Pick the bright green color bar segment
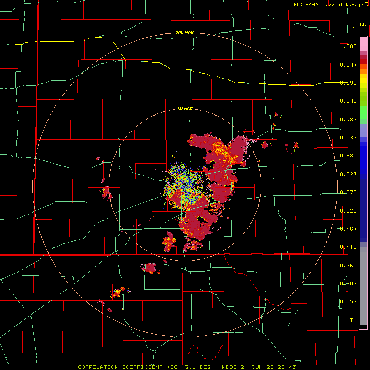This screenshot has height=370, width=370. click(363, 112)
